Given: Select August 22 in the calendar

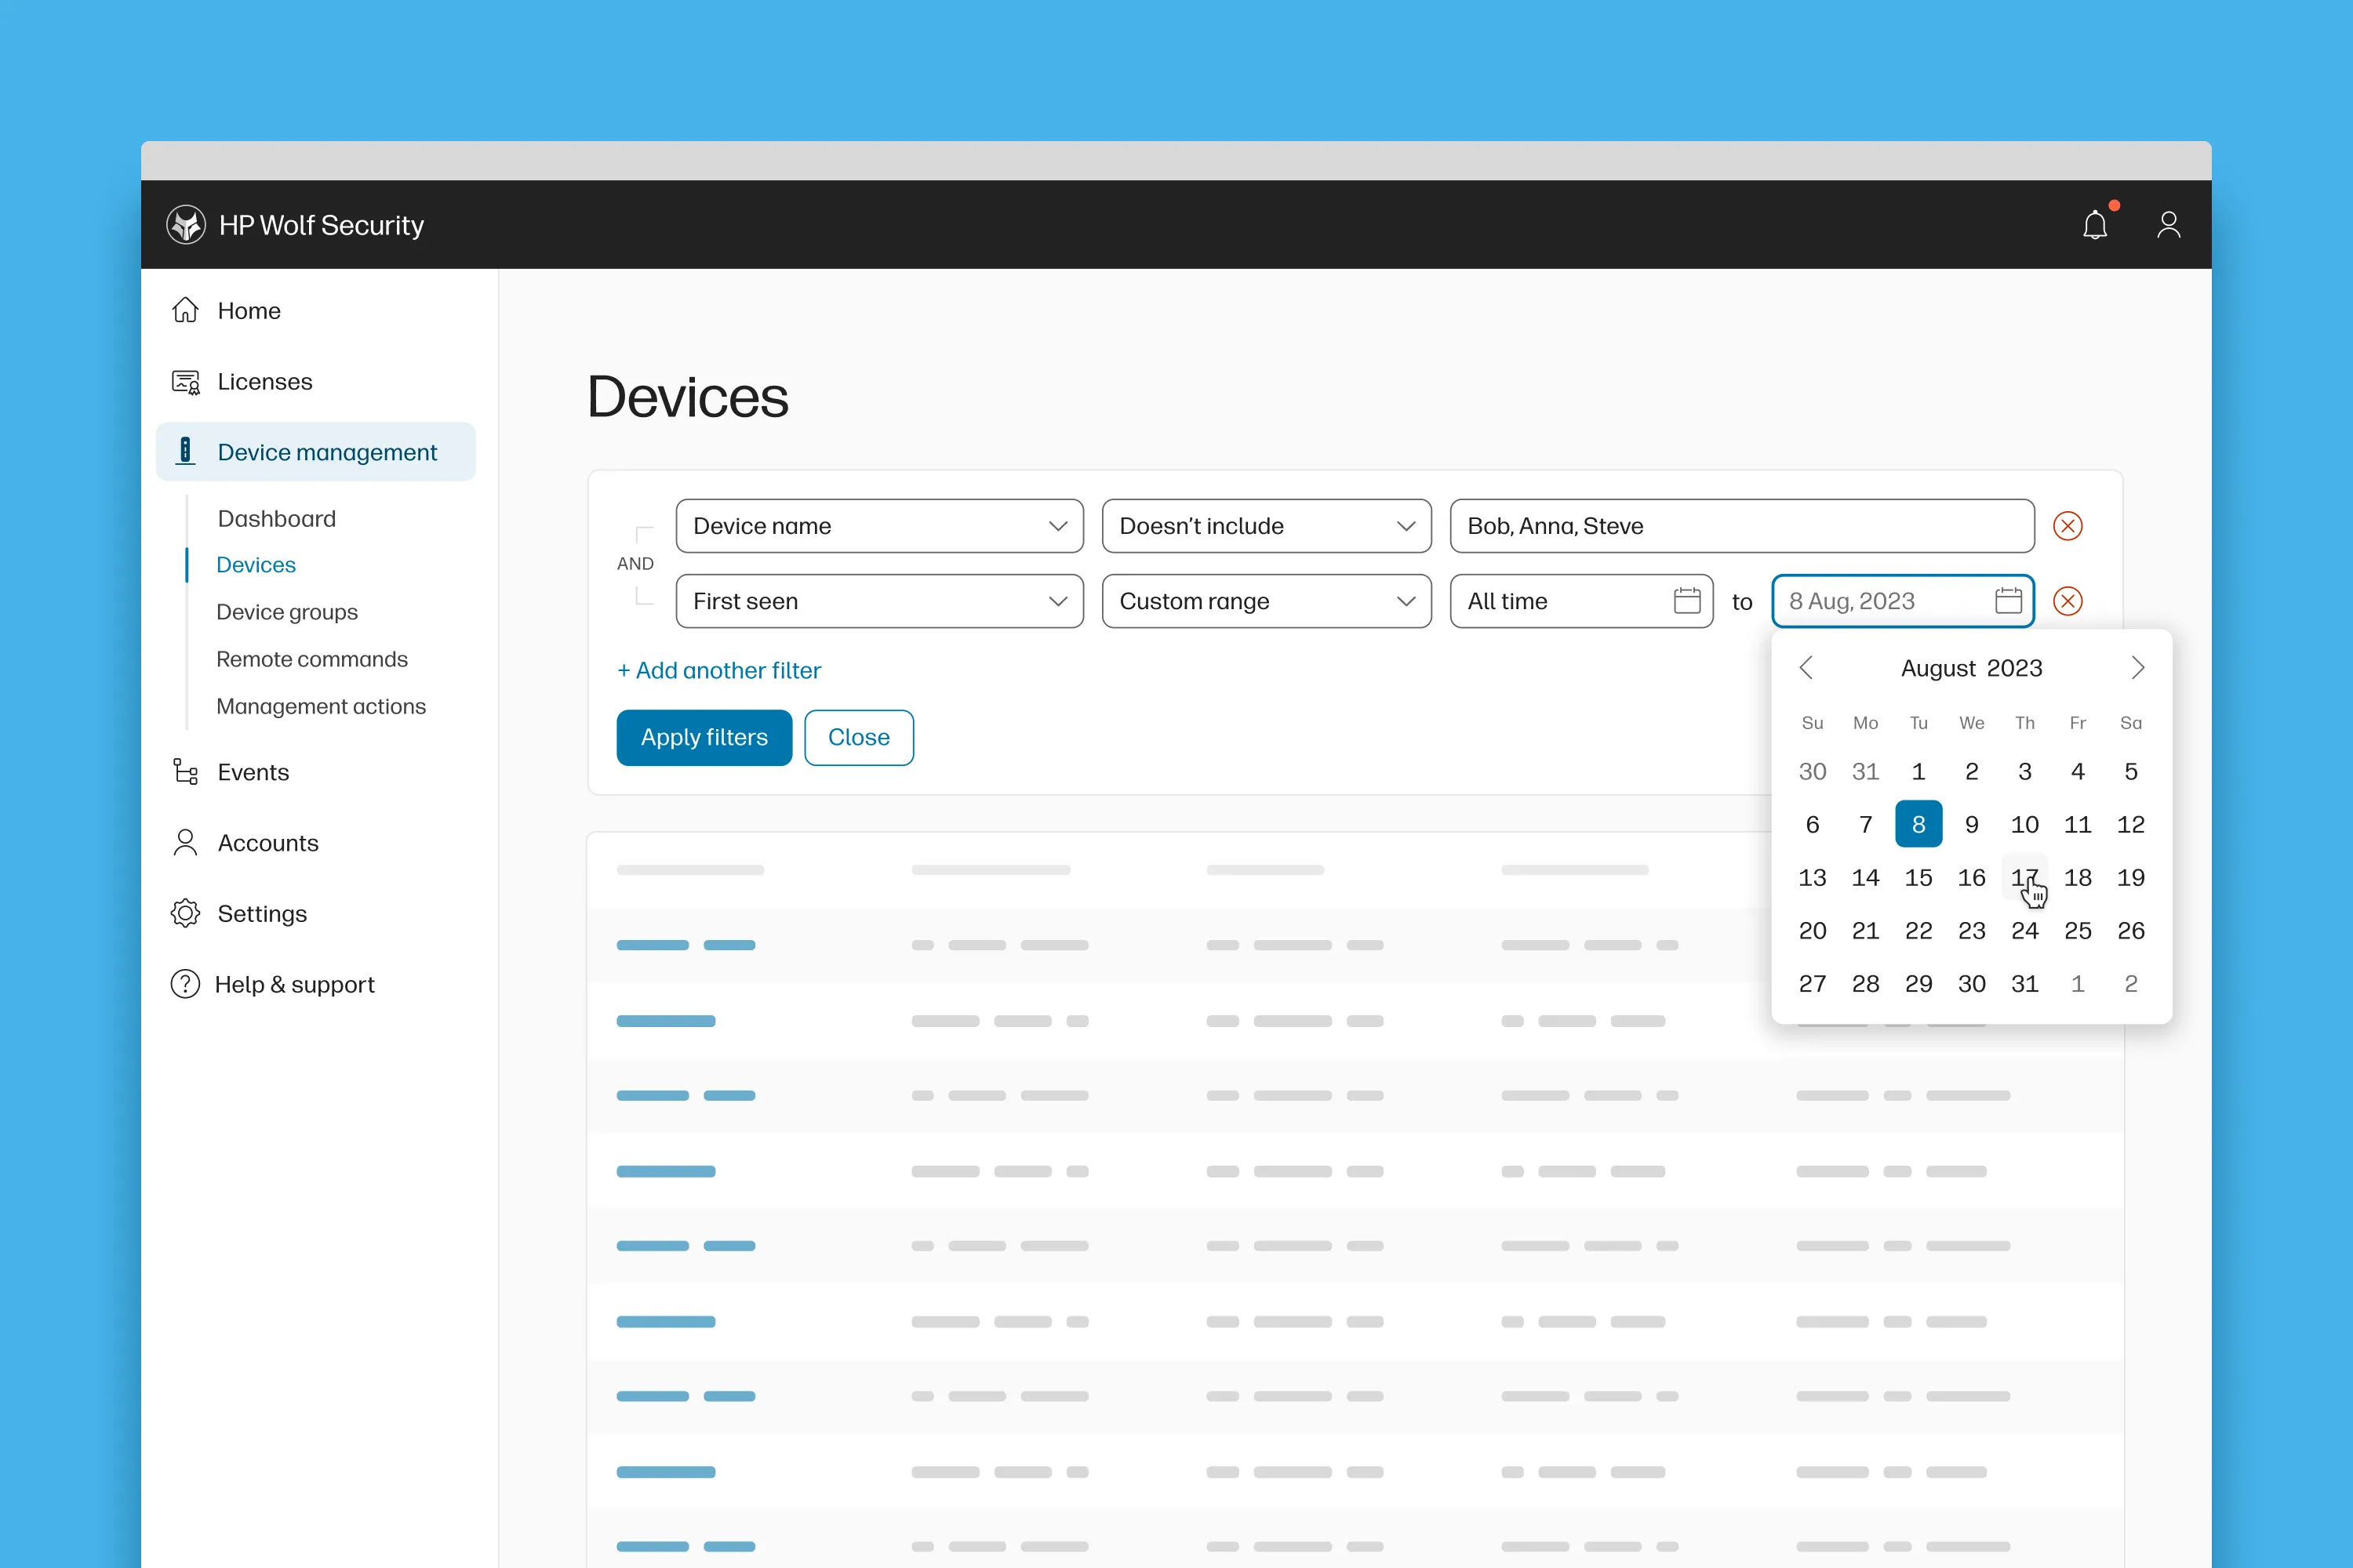Looking at the screenshot, I should point(1918,930).
